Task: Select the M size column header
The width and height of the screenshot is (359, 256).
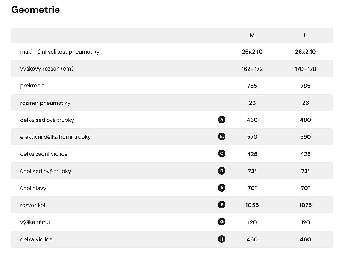Action: [252, 35]
